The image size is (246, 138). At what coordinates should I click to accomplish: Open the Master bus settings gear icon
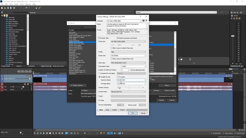click(232, 13)
